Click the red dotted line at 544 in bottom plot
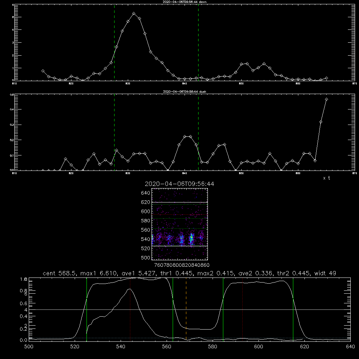This screenshot has height=359, width=359. (x=130, y=309)
